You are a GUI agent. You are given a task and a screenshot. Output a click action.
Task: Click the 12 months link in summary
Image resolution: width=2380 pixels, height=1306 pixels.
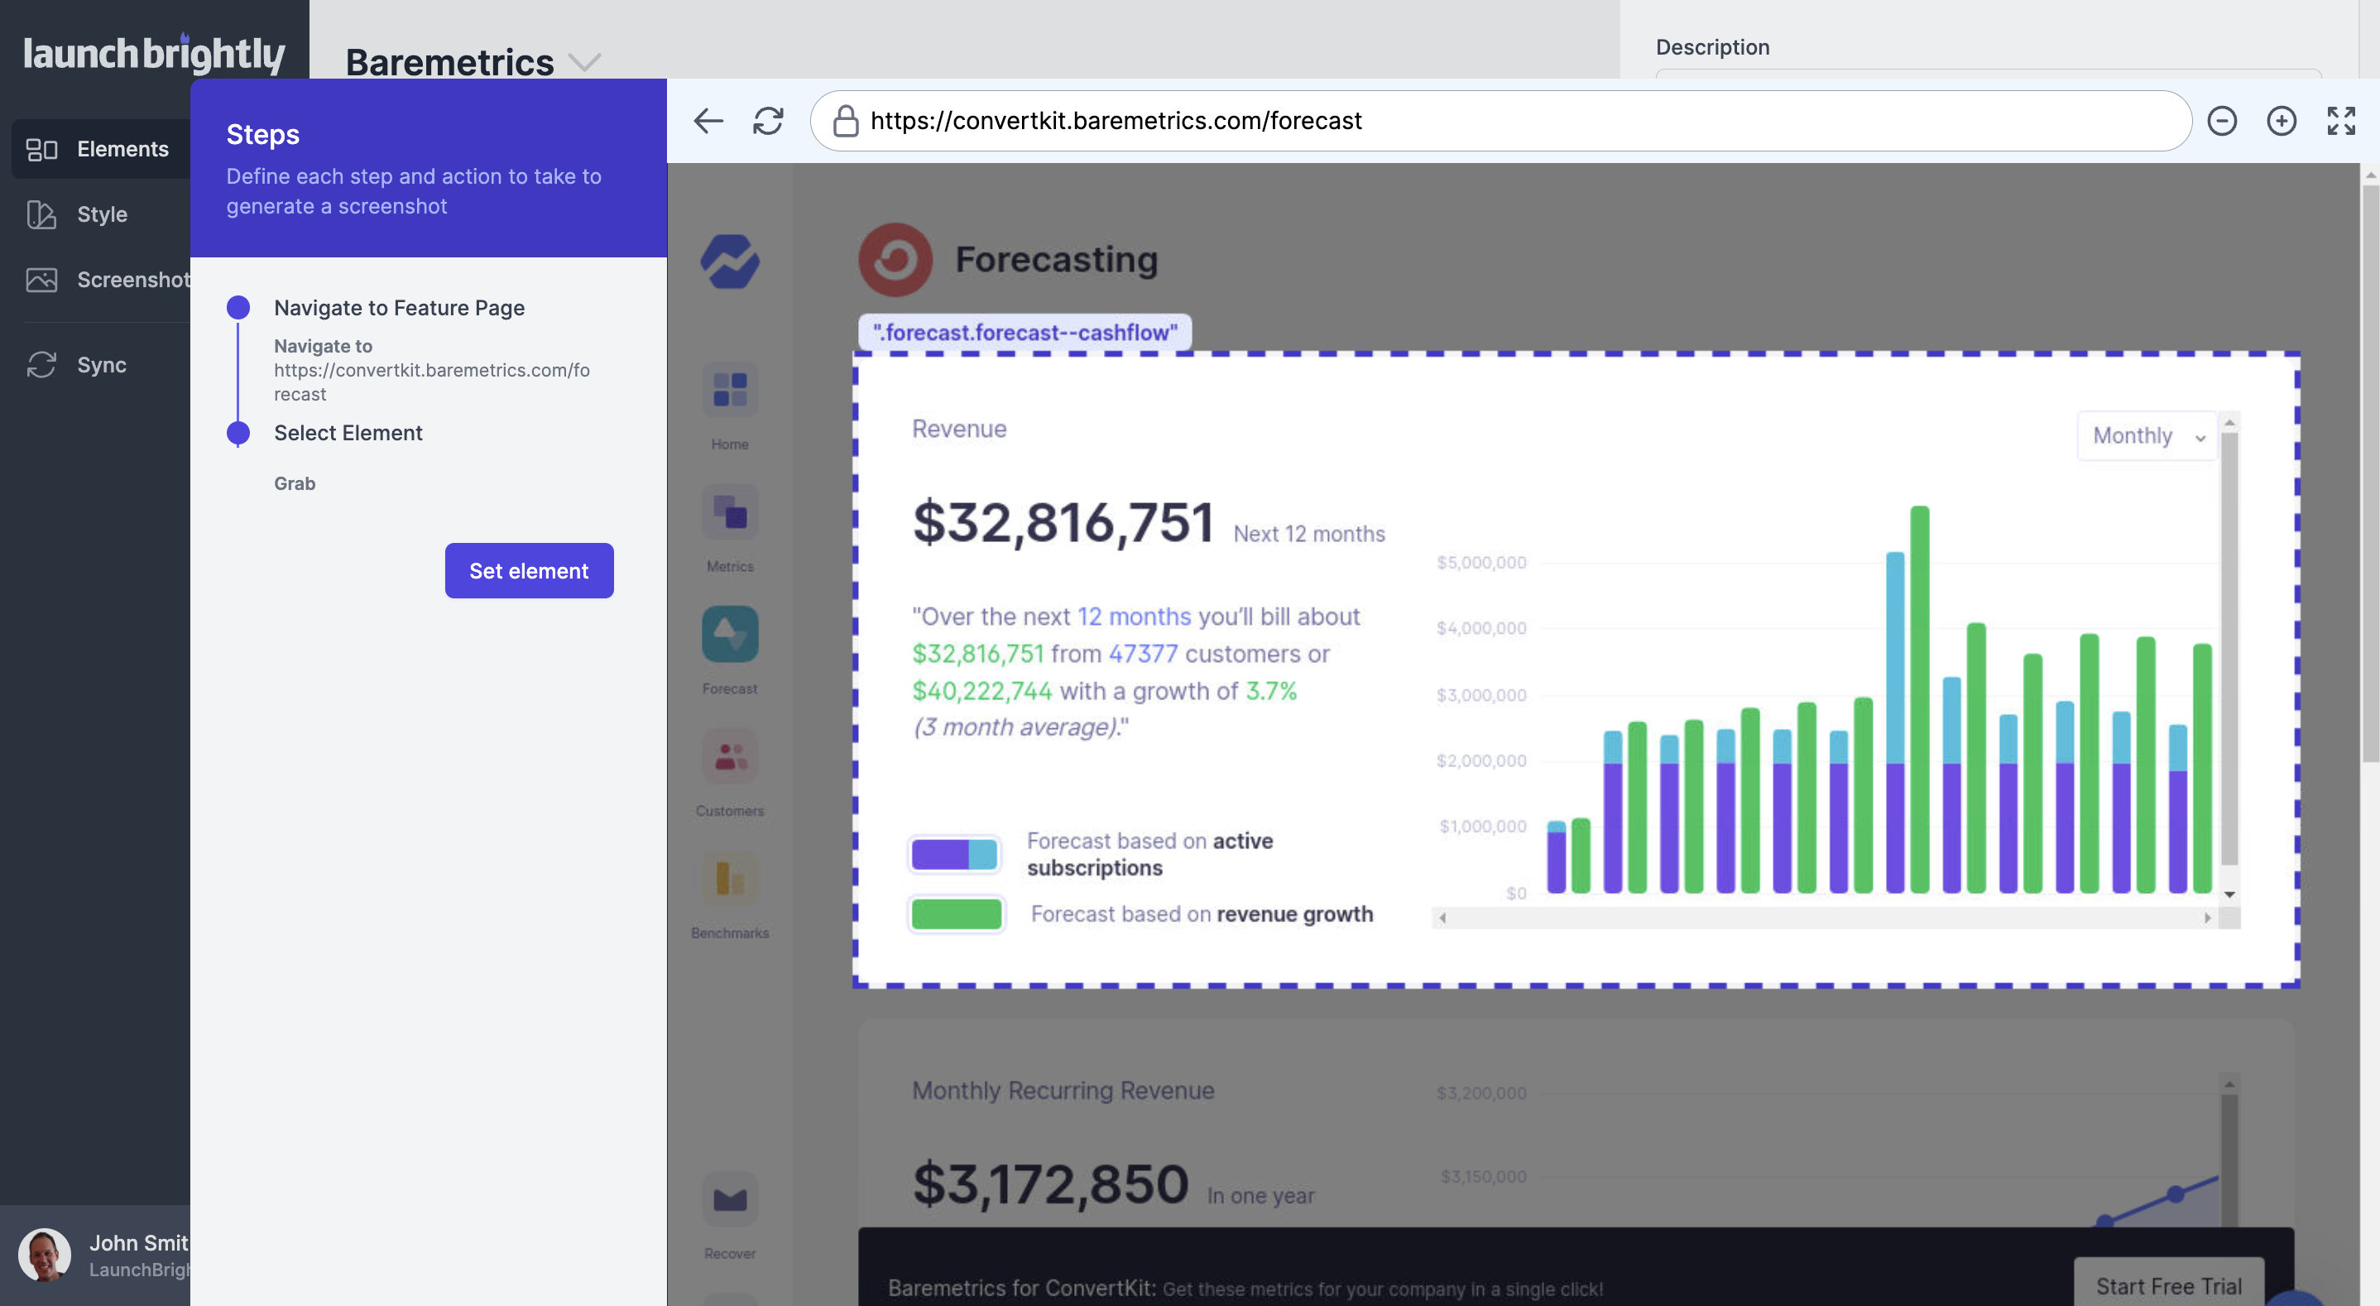pos(1134,616)
